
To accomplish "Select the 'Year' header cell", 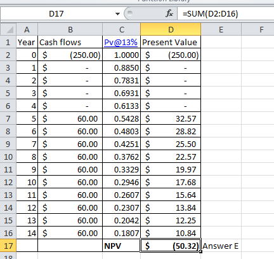I will (x=27, y=42).
